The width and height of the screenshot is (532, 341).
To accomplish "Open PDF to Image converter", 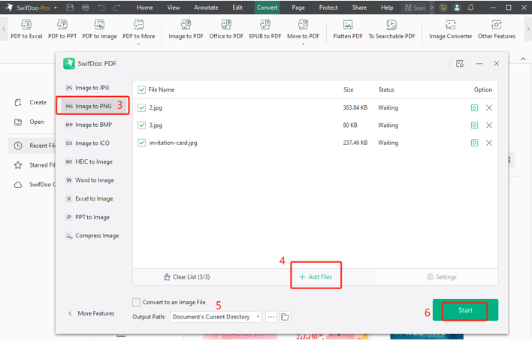I will pos(99,29).
